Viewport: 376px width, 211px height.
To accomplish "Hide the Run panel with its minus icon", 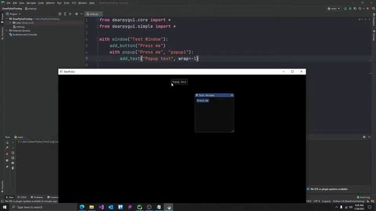I will coord(370,137).
